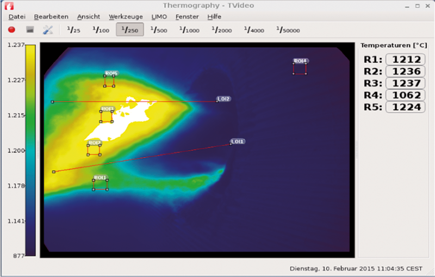The width and height of the screenshot is (435, 277).
Task: Choose the 1/50000 exposure button
Action: tap(288, 30)
